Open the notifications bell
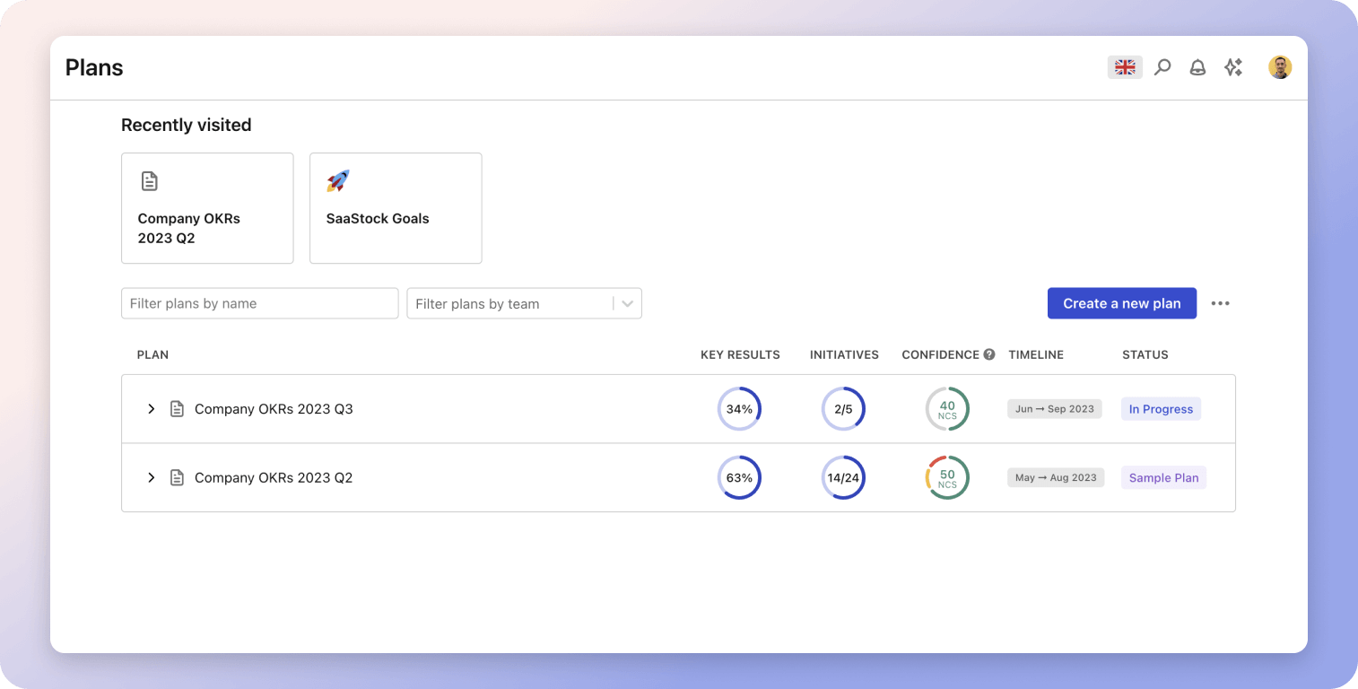 [1197, 67]
